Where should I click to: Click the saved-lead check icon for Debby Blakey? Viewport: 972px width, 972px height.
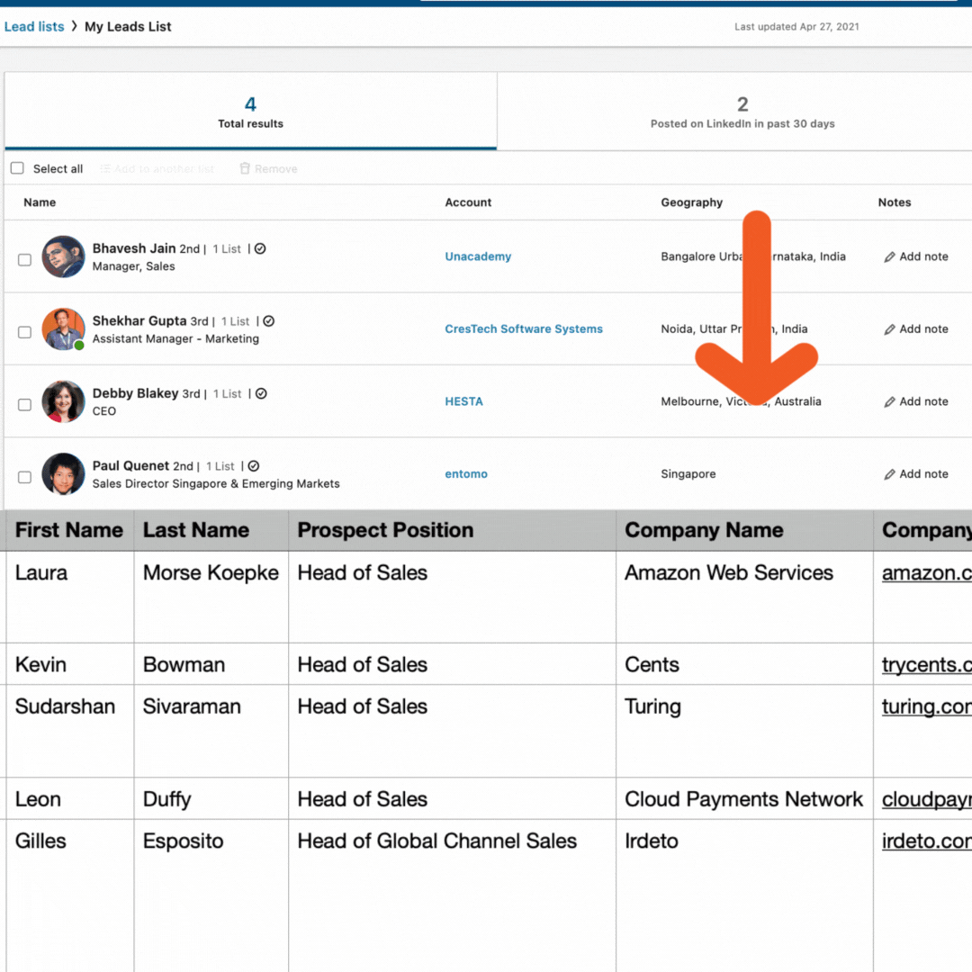coord(261,393)
